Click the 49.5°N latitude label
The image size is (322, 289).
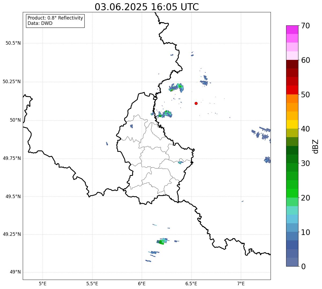tap(13, 196)
